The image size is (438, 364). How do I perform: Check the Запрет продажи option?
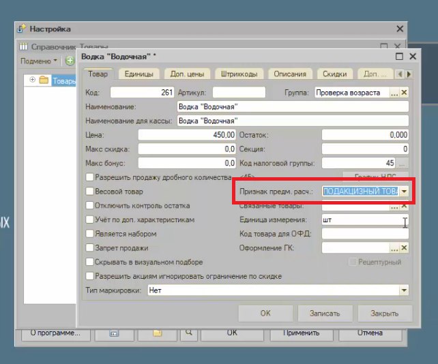tap(89, 248)
